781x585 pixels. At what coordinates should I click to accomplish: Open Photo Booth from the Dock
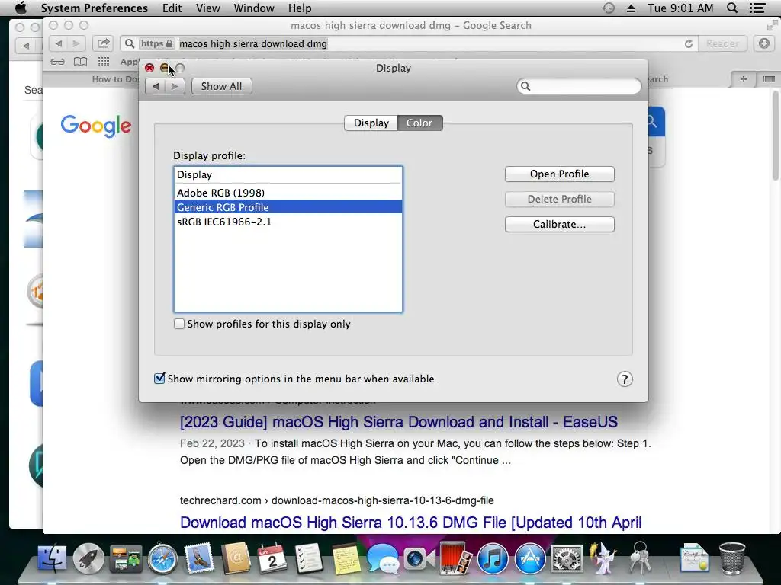point(456,558)
